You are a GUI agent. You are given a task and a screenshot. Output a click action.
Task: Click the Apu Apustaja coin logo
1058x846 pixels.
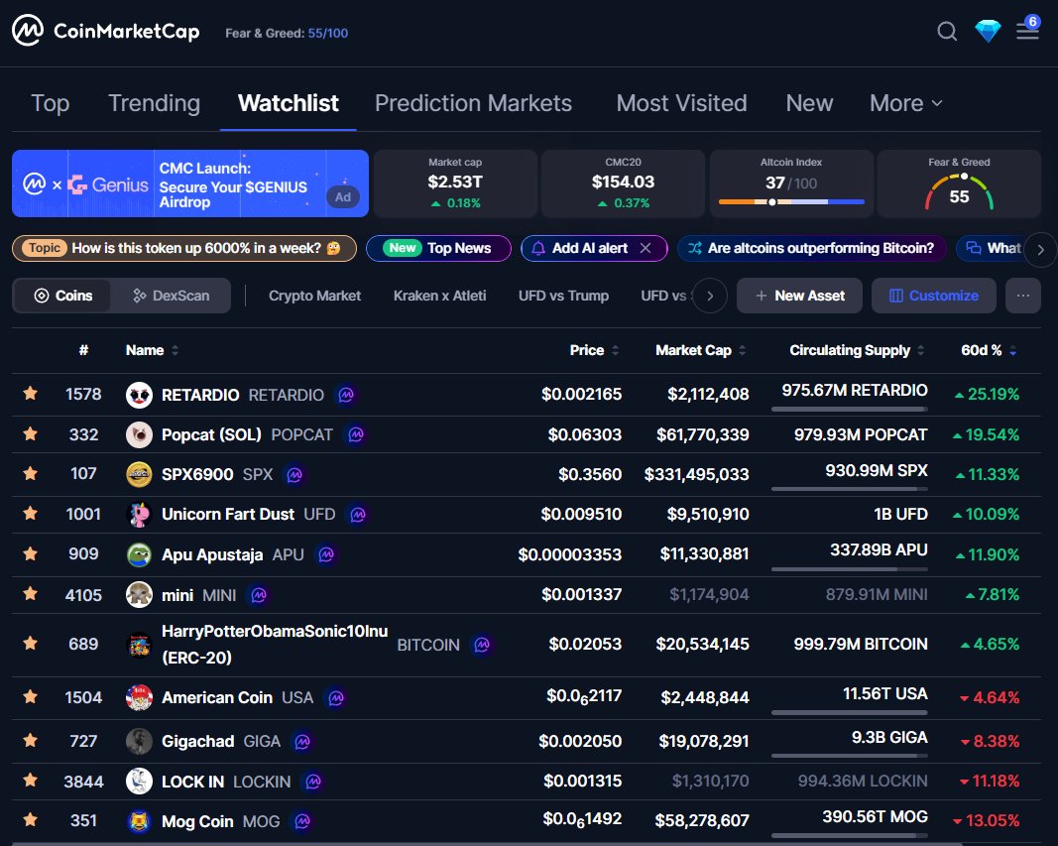139,554
